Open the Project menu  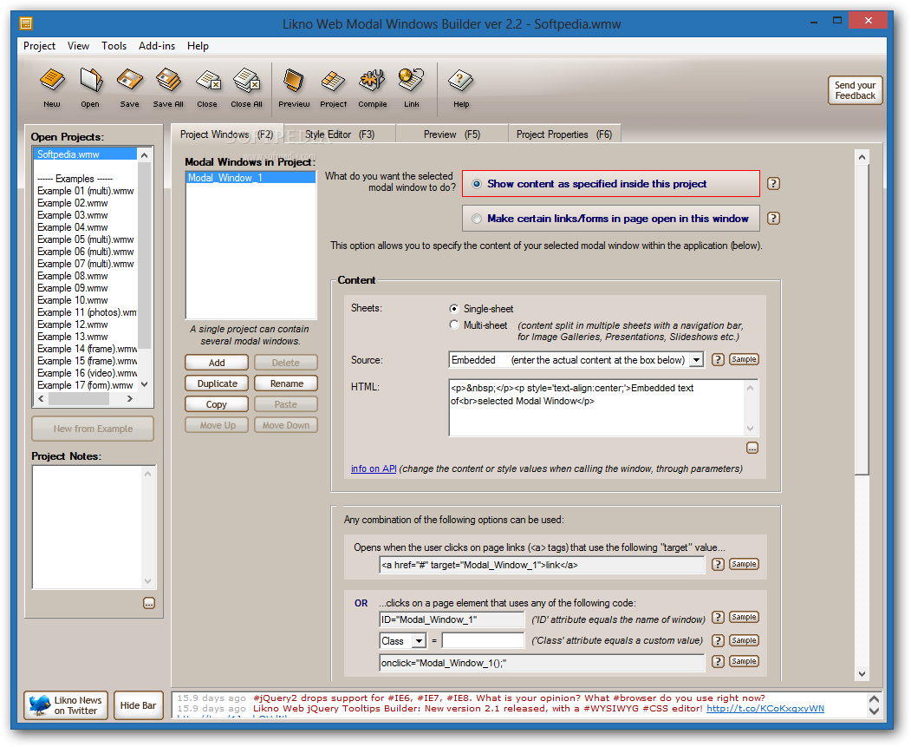(40, 46)
